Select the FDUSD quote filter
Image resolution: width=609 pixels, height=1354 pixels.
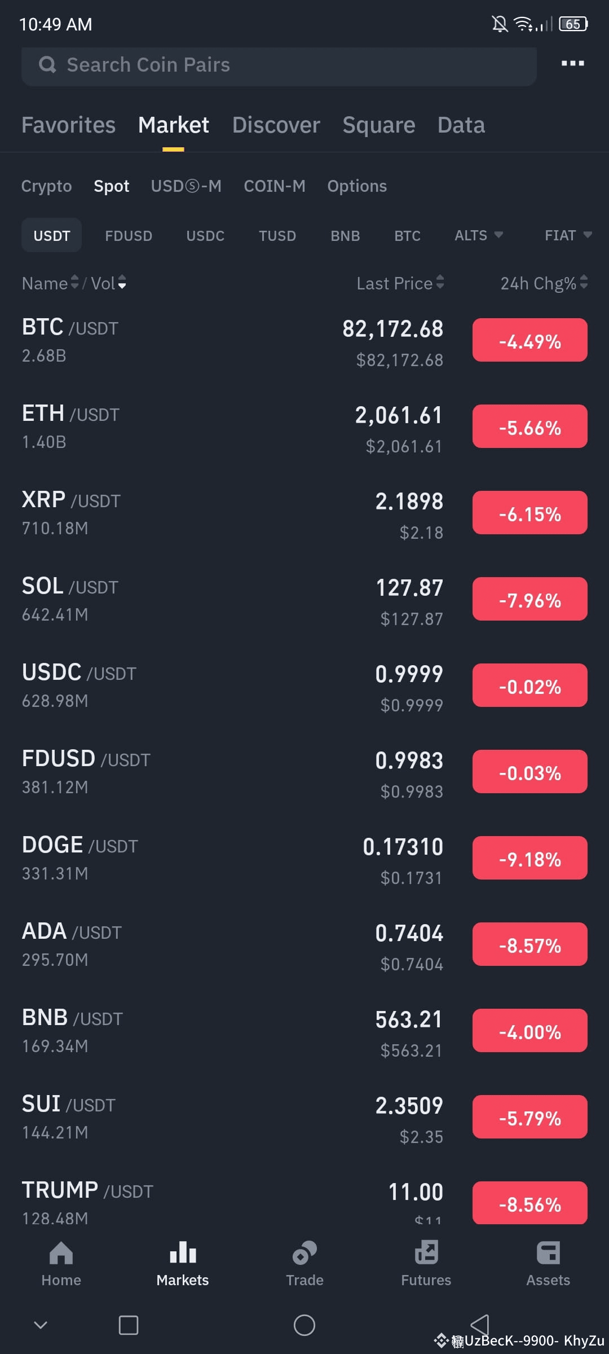129,236
